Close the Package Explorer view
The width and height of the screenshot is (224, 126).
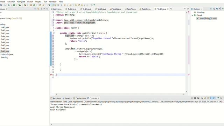tap(7, 9)
